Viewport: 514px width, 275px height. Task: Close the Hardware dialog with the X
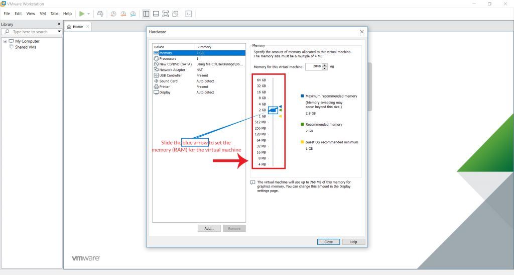[x=362, y=32]
